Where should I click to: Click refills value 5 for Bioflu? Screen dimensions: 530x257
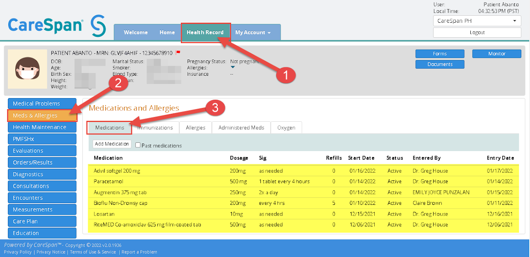pyautogui.click(x=334, y=203)
